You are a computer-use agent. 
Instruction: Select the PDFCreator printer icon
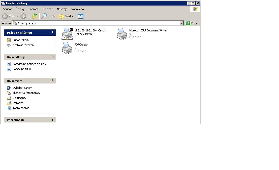click(x=67, y=48)
